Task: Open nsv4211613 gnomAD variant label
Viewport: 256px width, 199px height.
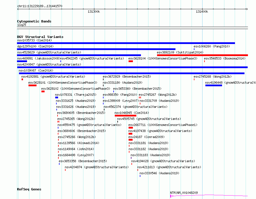Action: (169, 167)
